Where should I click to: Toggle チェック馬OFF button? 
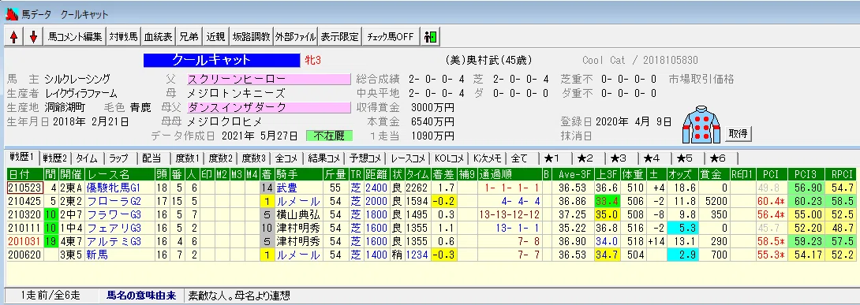(x=390, y=37)
